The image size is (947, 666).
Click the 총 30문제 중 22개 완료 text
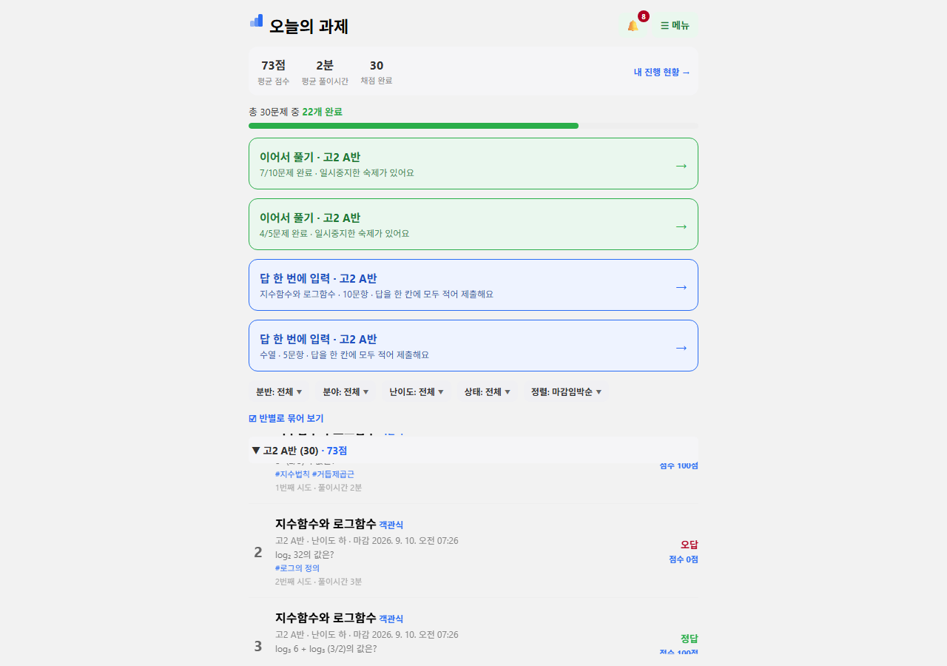point(296,112)
